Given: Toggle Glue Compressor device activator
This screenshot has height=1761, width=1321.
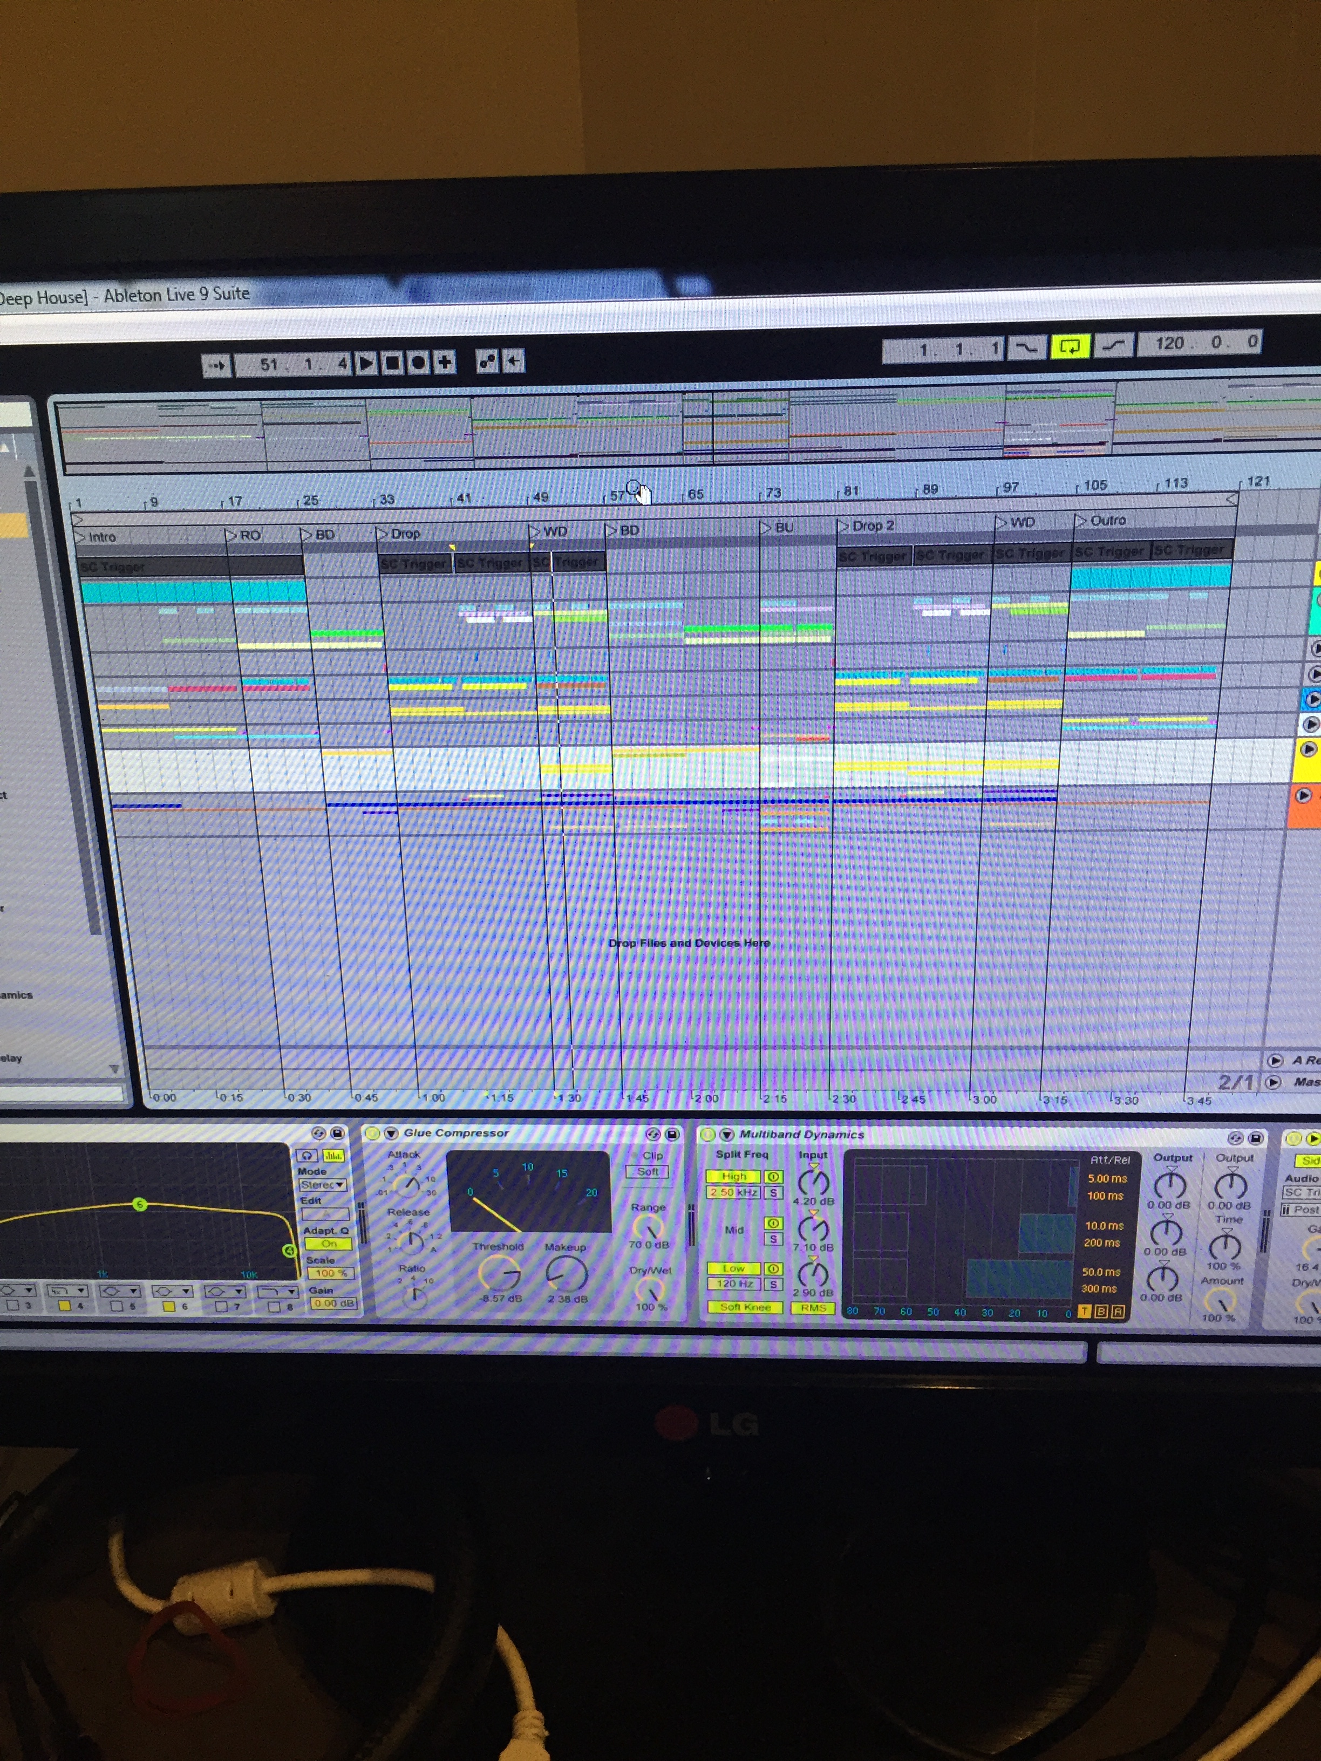Looking at the screenshot, I should point(372,1133).
